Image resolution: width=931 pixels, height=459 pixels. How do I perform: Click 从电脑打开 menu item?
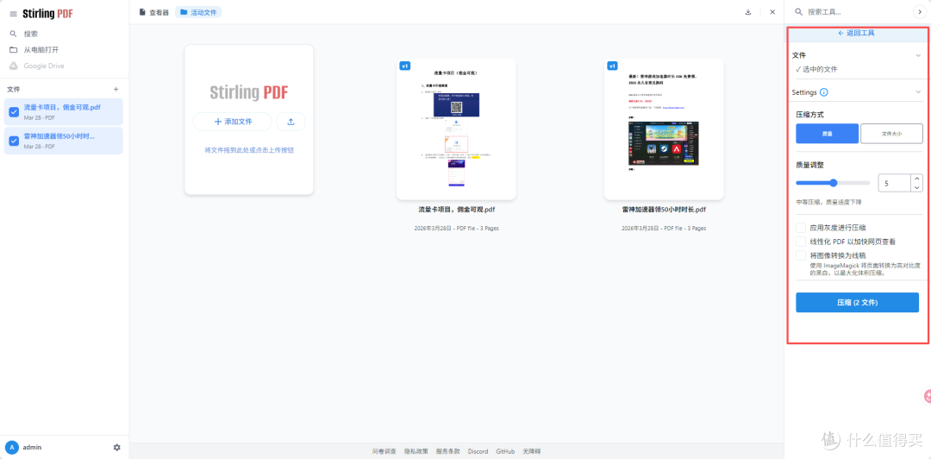pyautogui.click(x=41, y=50)
